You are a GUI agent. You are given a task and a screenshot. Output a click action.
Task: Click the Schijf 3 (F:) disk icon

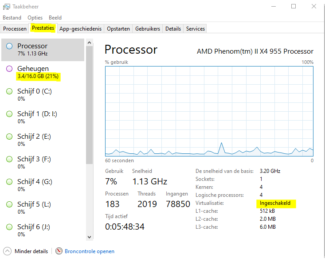[x=9, y=159]
